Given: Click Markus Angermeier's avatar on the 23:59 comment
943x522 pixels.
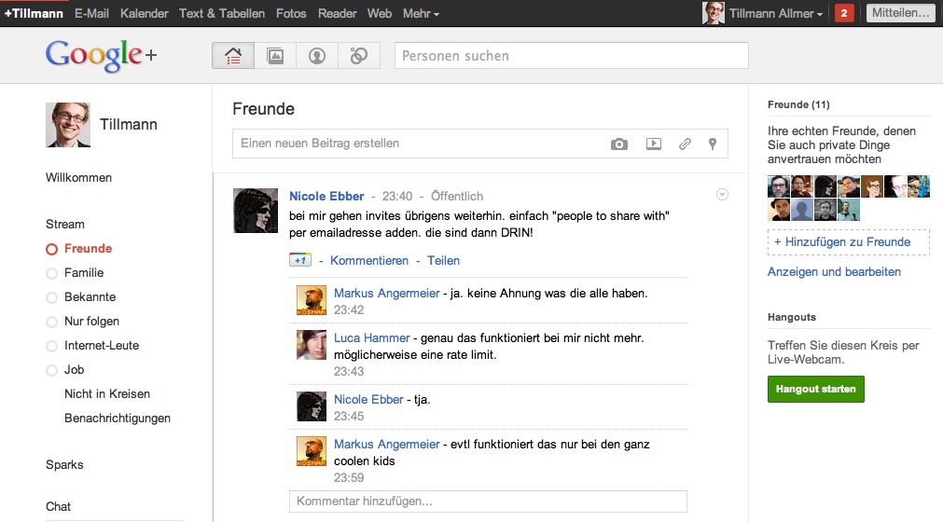Looking at the screenshot, I should coord(312,451).
